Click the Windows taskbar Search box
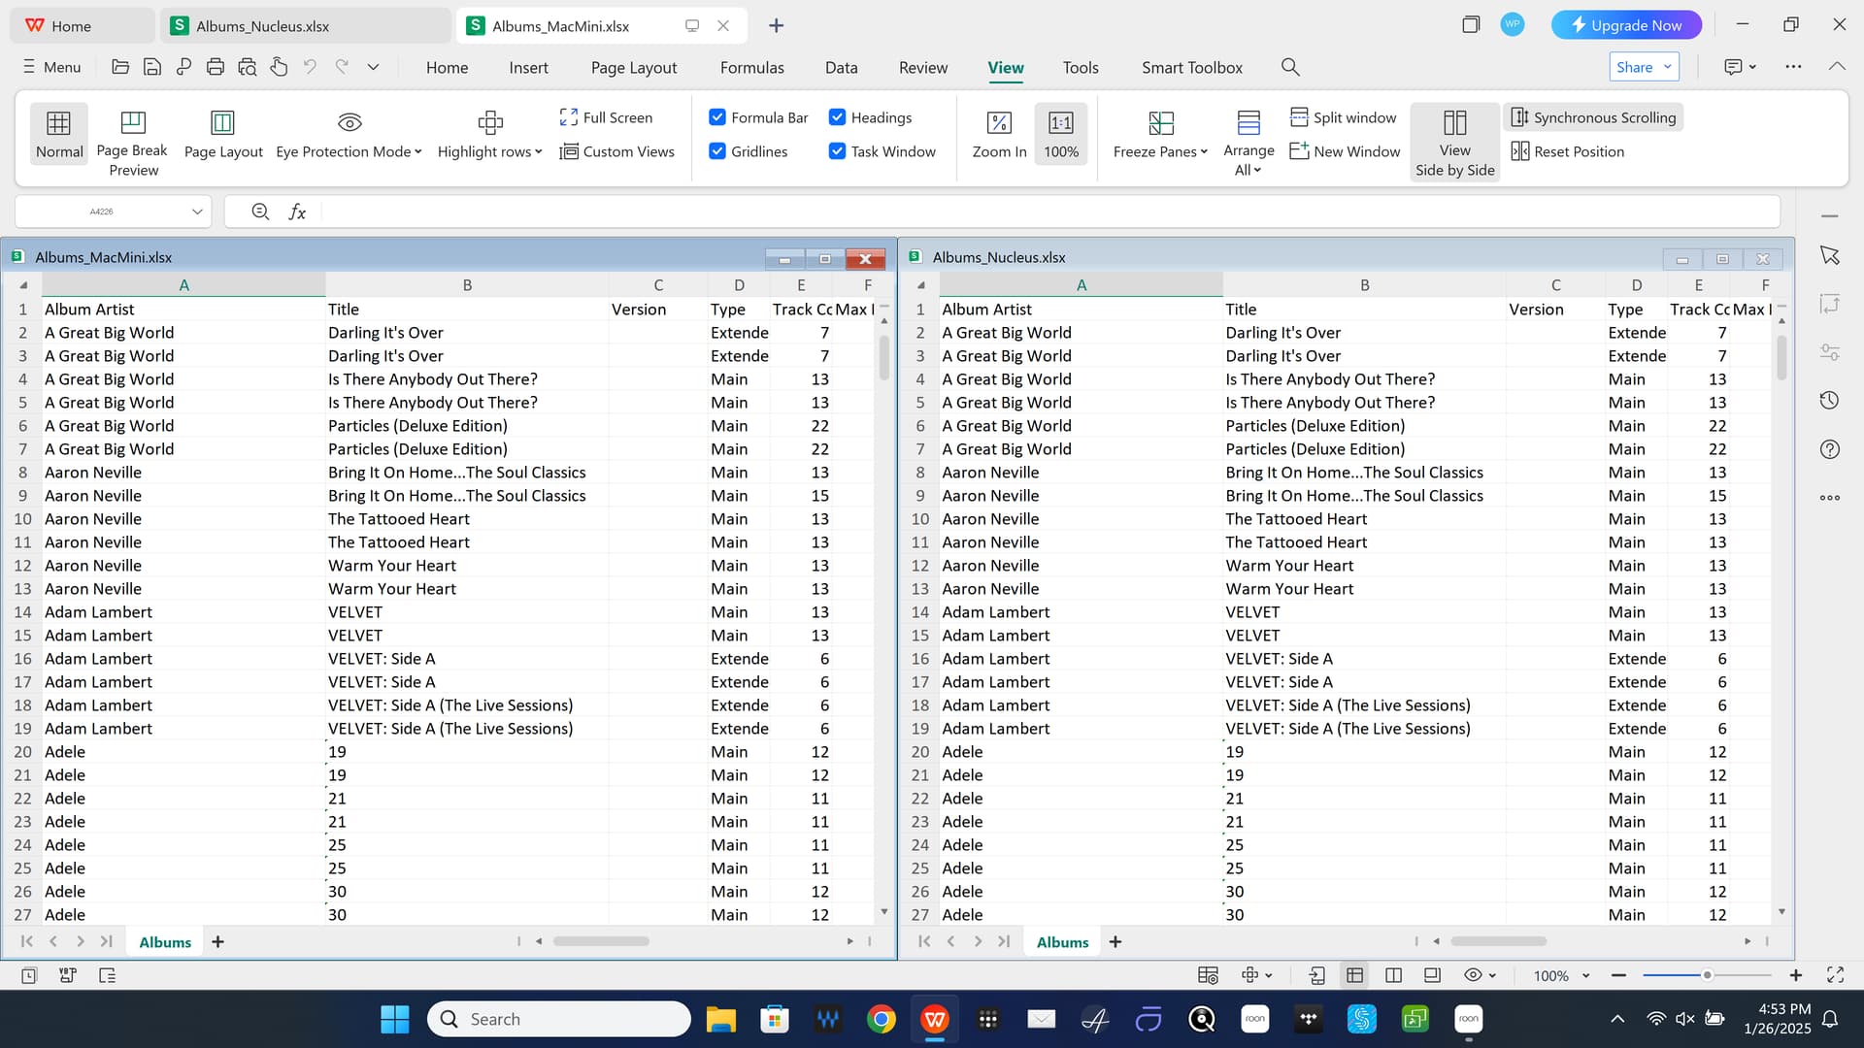This screenshot has width=1864, height=1048. pyautogui.click(x=559, y=1019)
